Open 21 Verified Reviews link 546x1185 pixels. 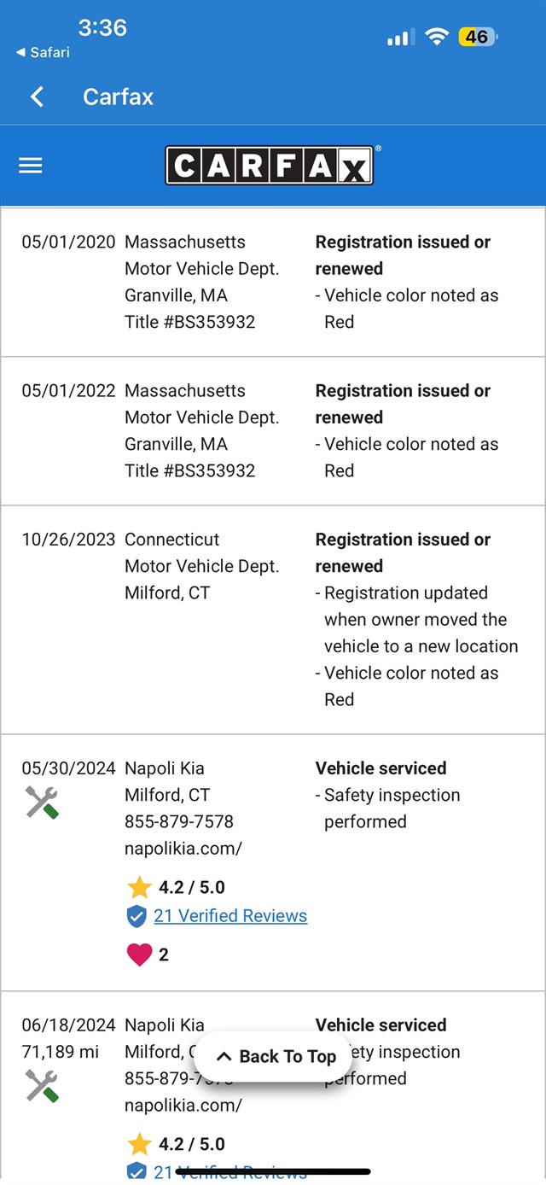[x=230, y=916]
